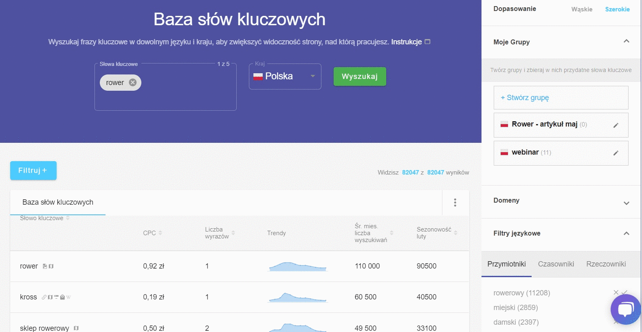The height and width of the screenshot is (332, 642).
Task: Exclude the adjective 'rowerowy' with X
Action: tap(616, 293)
